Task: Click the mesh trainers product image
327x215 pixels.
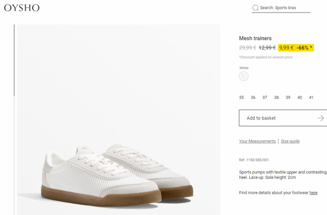Action: pos(118,120)
